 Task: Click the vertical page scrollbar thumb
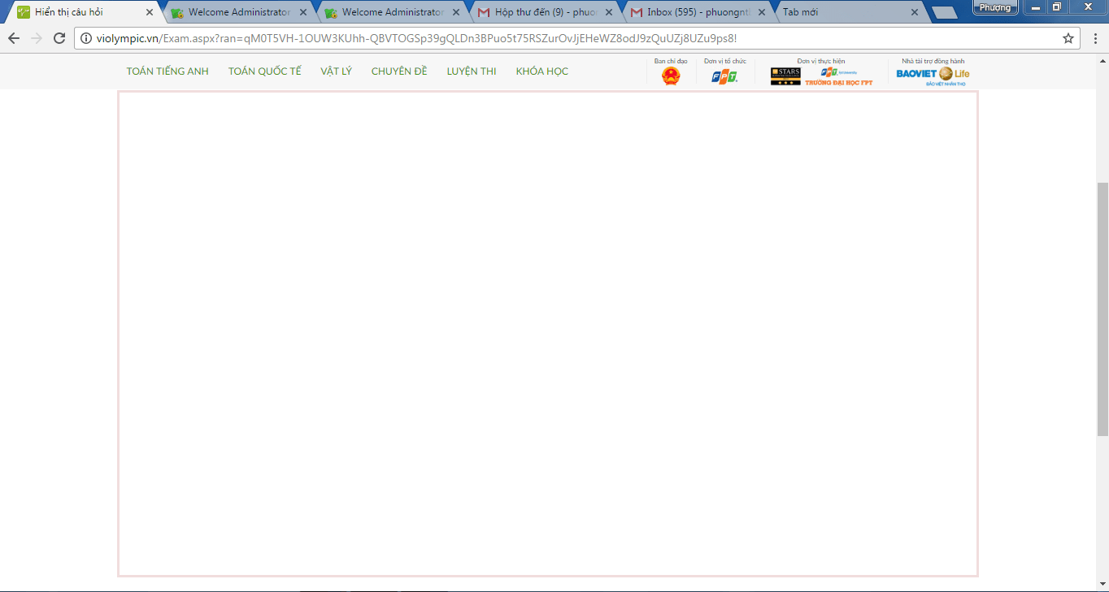(x=1102, y=309)
